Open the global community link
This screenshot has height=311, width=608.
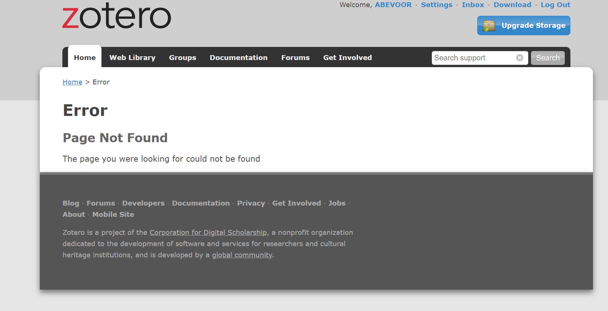tap(242, 255)
